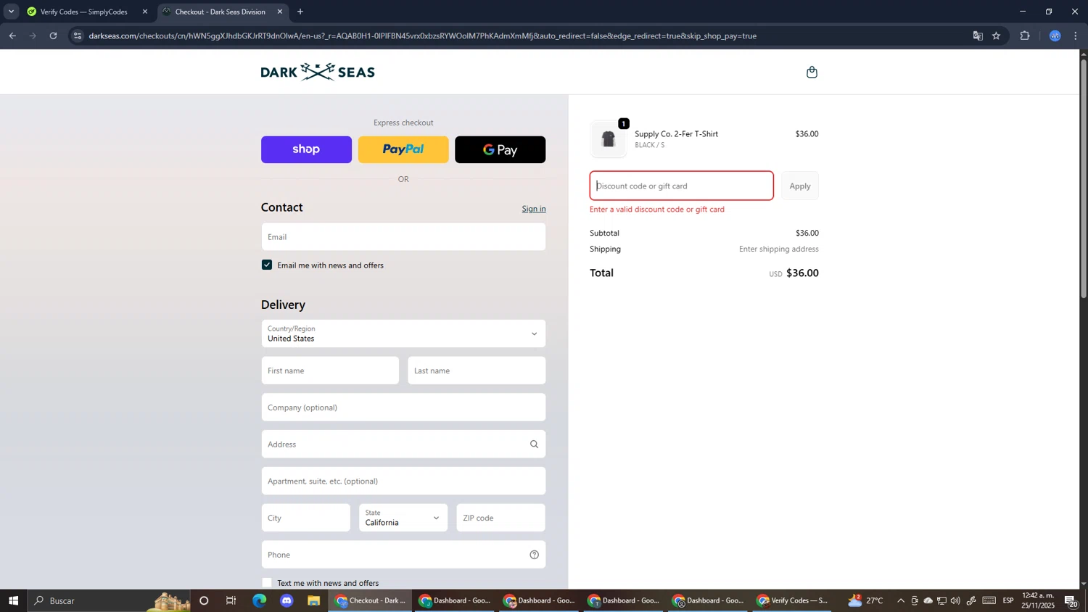Pay with Shop Pay express button
1088x612 pixels.
click(x=306, y=149)
